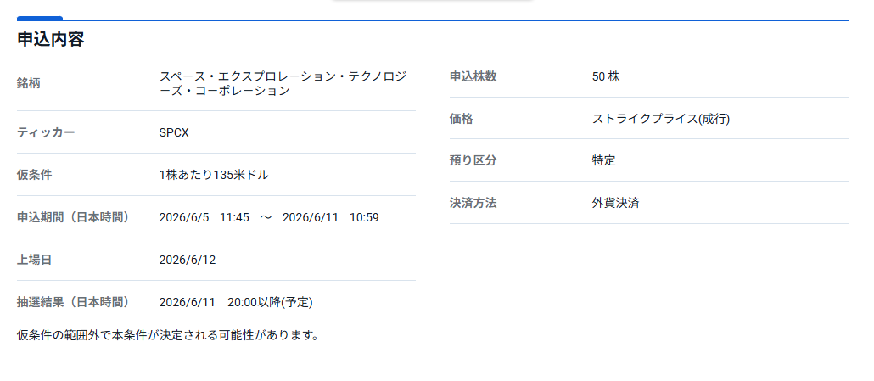Select the listing date 2026/6/12

click(x=188, y=260)
